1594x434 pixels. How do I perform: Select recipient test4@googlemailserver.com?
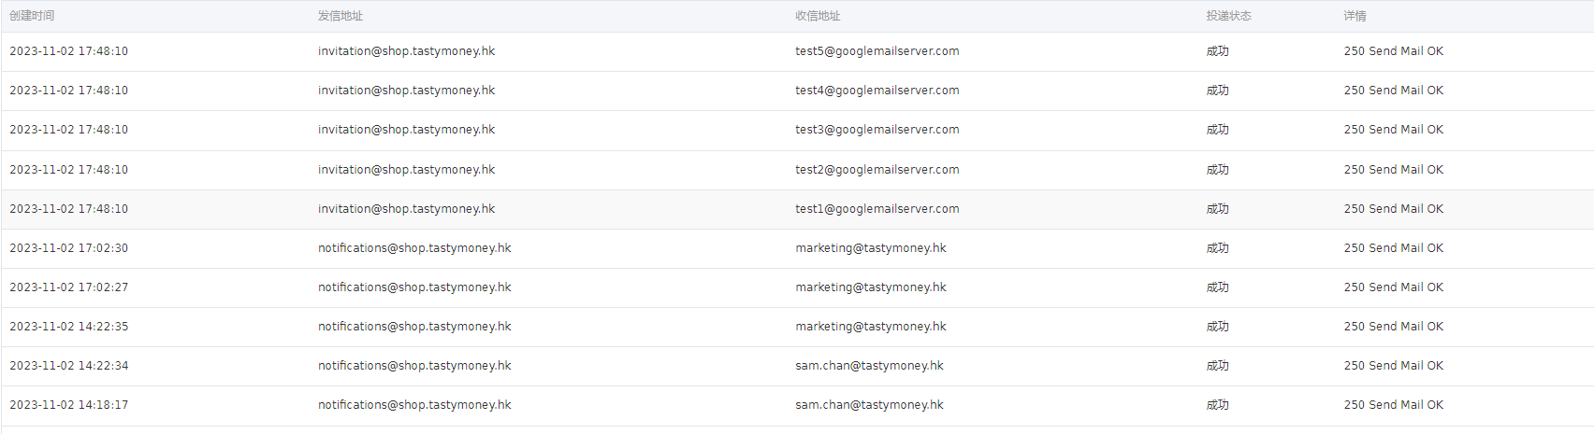tap(877, 91)
